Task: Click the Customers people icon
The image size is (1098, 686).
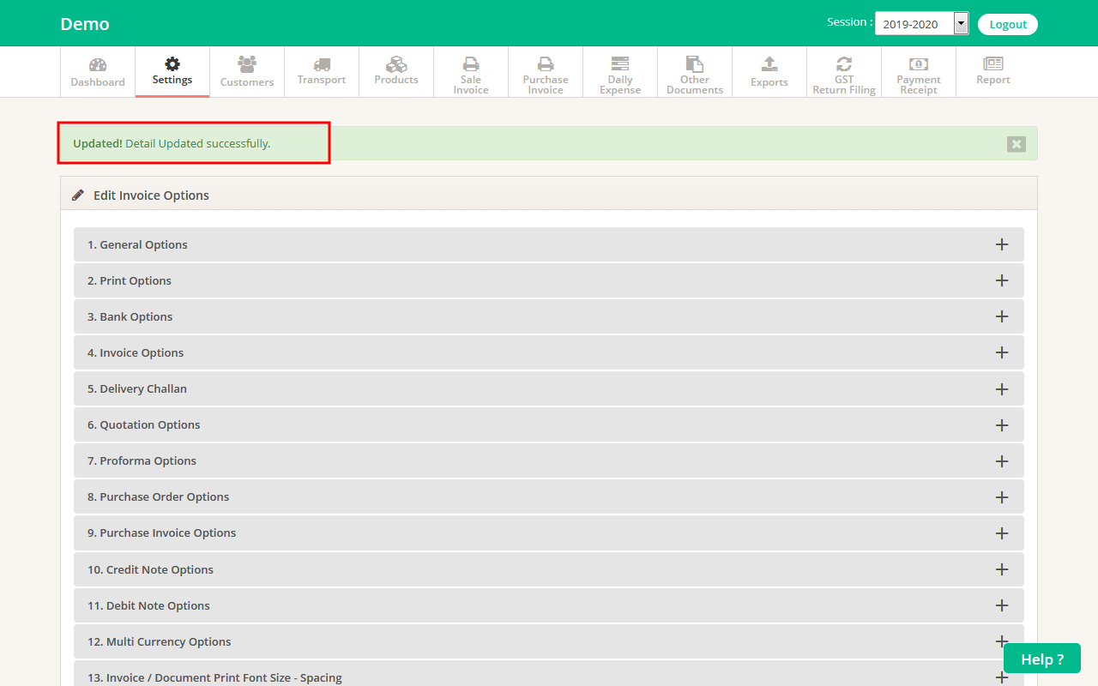Action: [247, 64]
